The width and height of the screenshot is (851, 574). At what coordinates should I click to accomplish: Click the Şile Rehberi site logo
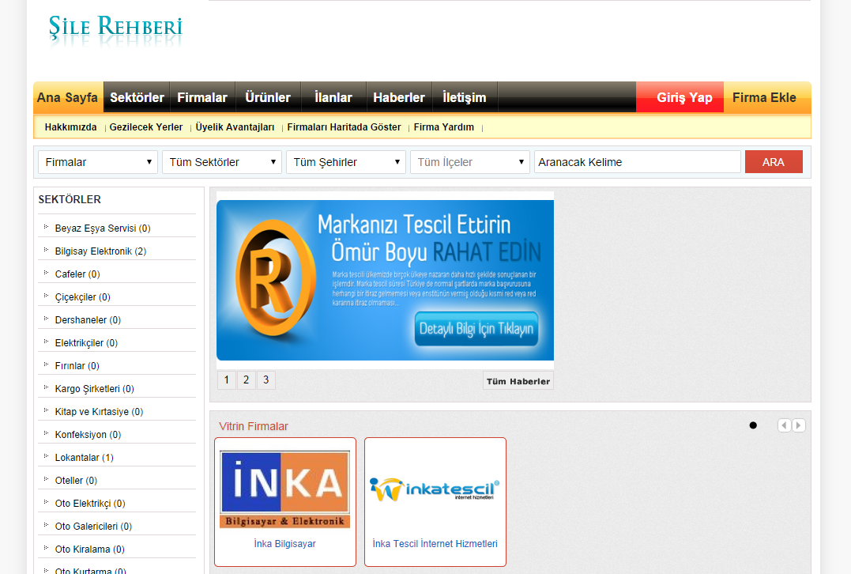click(x=115, y=28)
